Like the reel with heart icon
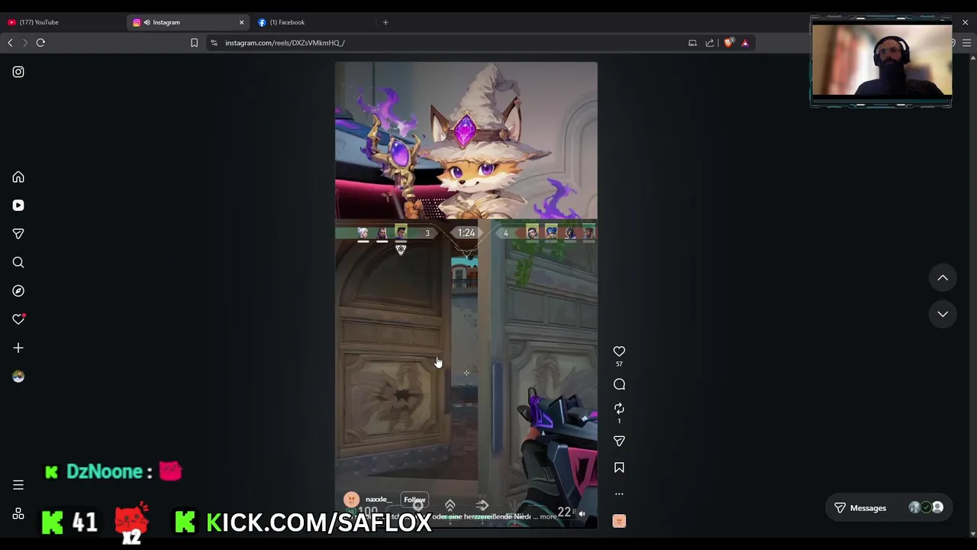 point(619,351)
